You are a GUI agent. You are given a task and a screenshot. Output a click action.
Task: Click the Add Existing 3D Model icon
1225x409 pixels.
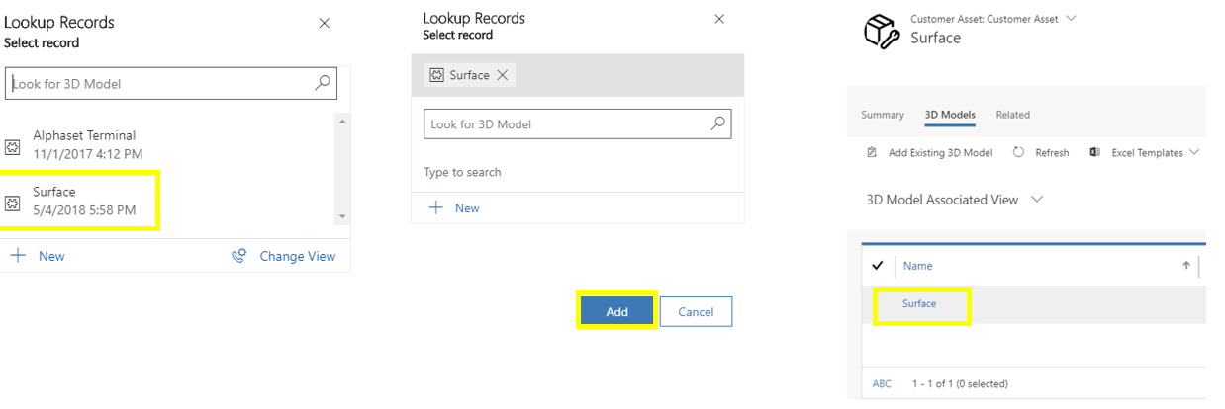click(872, 152)
